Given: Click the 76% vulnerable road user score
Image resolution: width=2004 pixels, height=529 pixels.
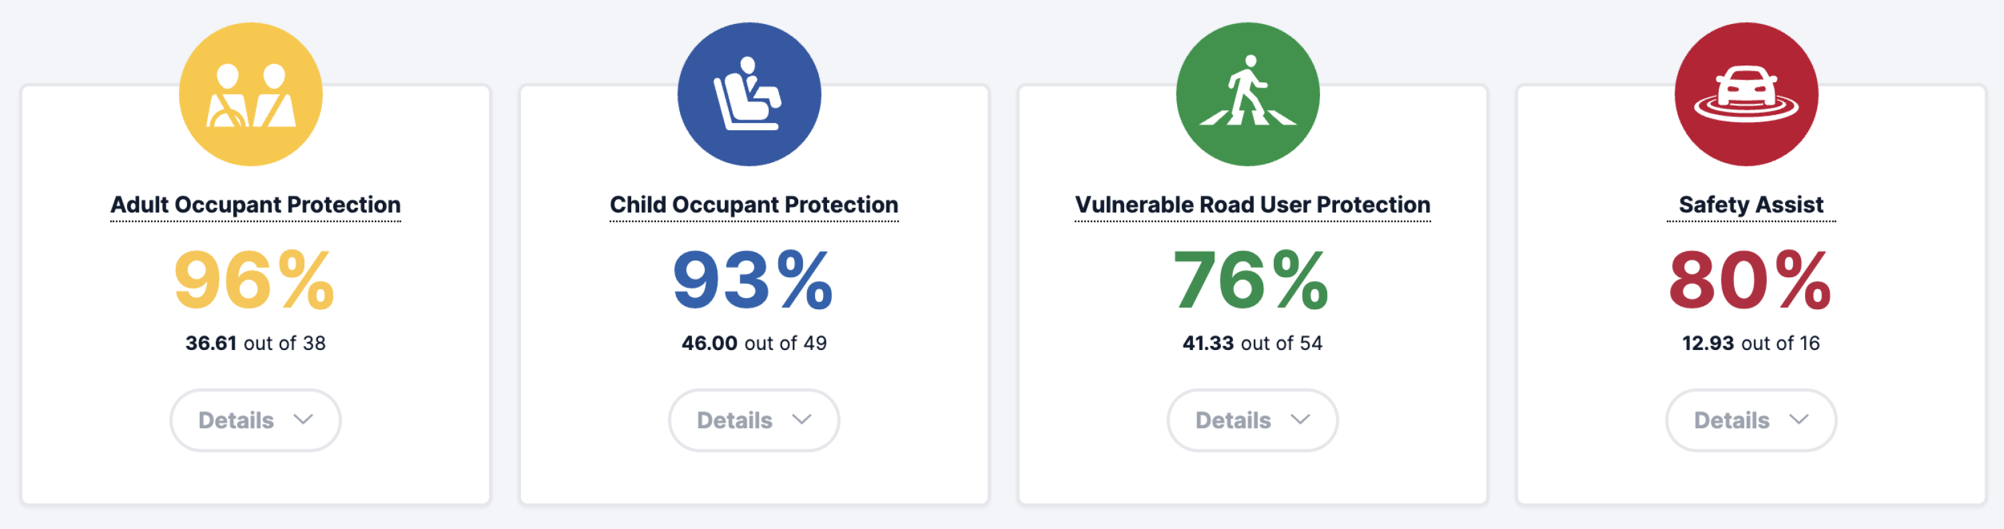Looking at the screenshot, I should tap(1252, 280).
